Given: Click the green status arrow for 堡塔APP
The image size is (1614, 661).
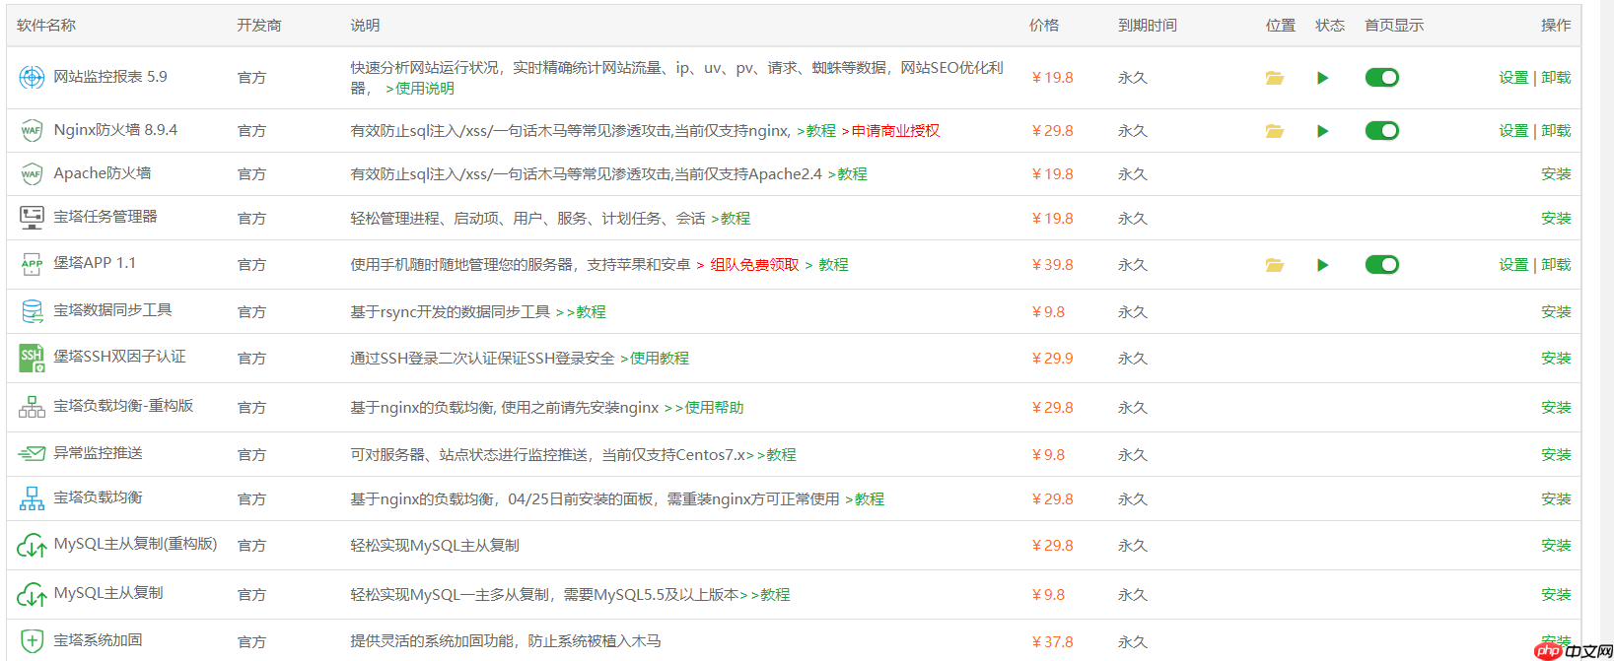Looking at the screenshot, I should pyautogui.click(x=1323, y=265).
